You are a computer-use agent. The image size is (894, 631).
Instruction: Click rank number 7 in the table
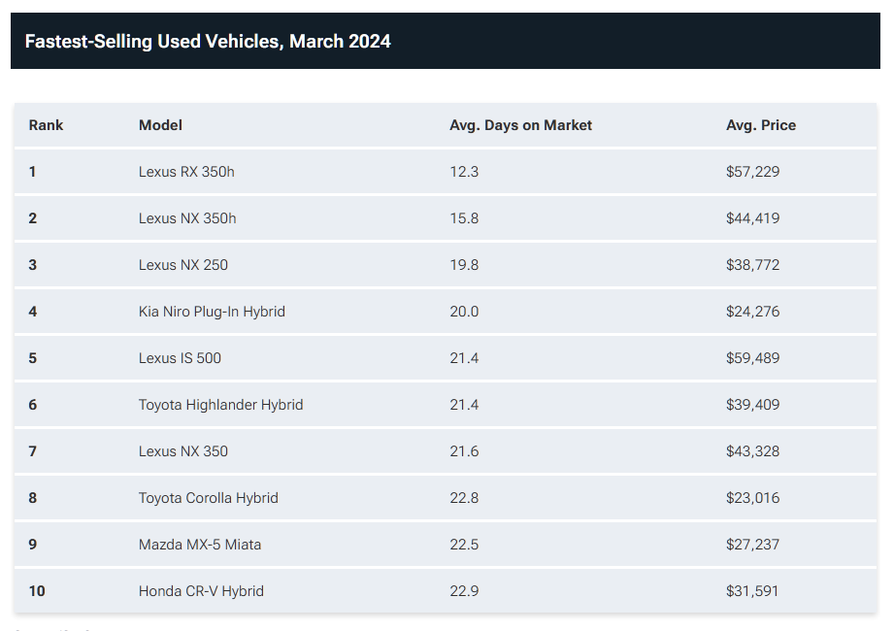(33, 451)
